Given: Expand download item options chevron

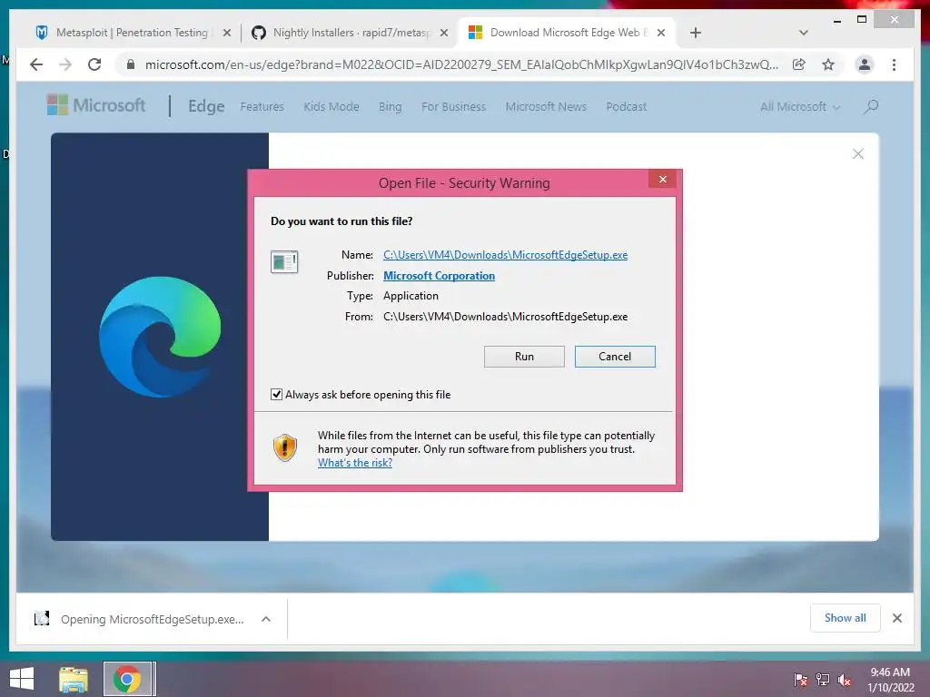Looking at the screenshot, I should 266,619.
